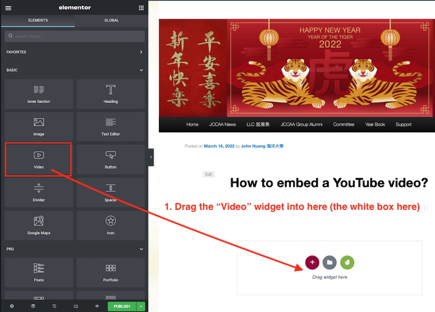Add New Section plus button

click(312, 262)
